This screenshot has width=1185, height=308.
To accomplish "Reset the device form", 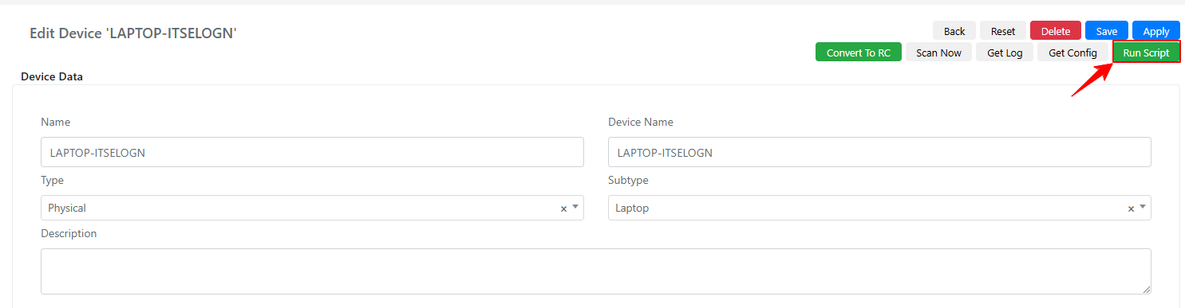I will (1003, 31).
